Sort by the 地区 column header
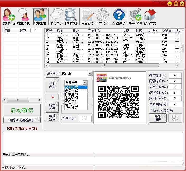 141,31
